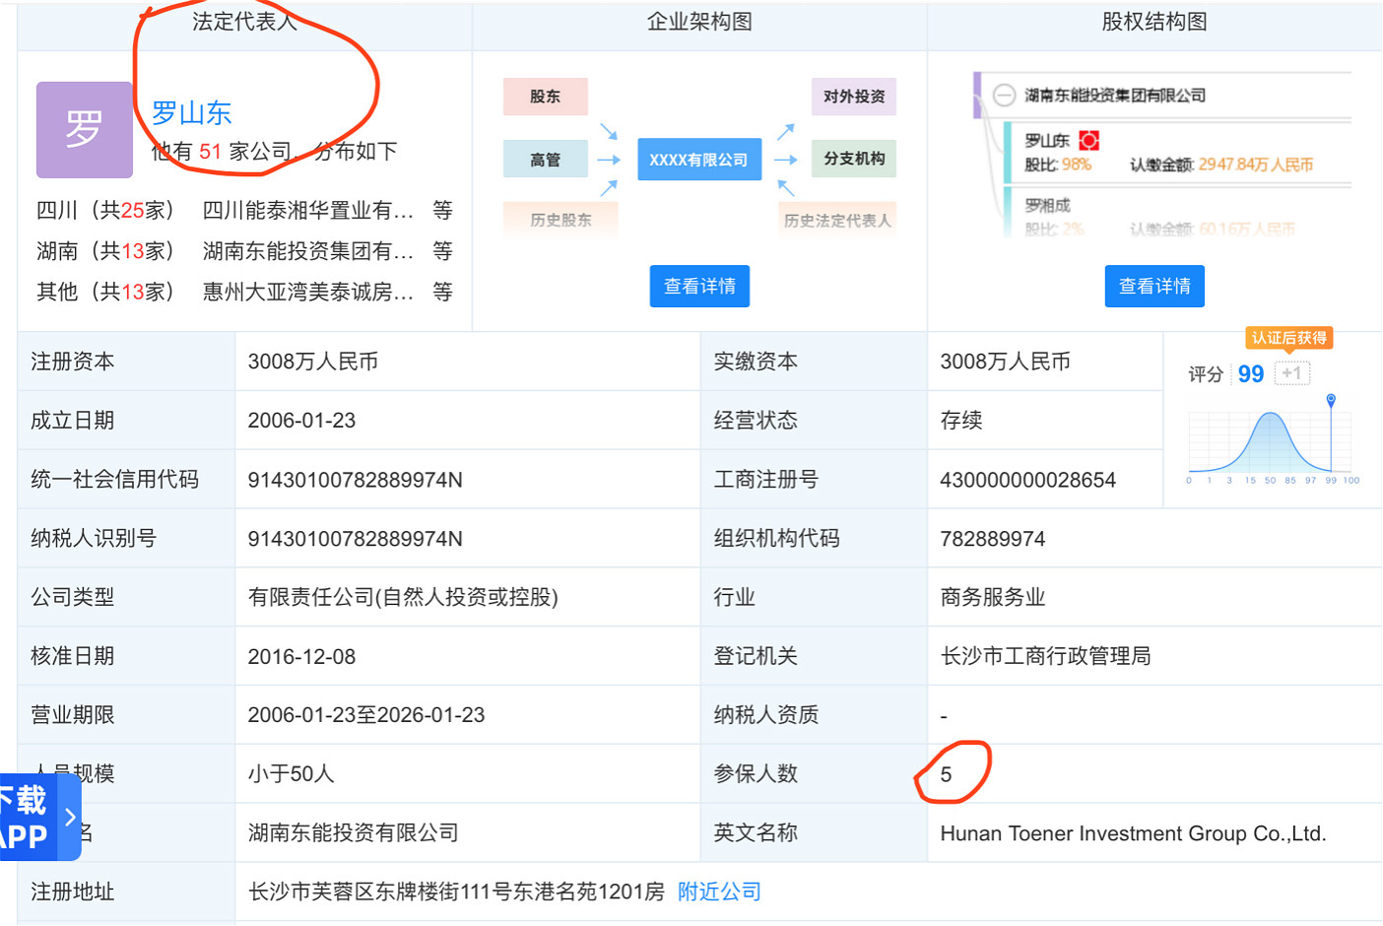Click 小于50人 staff size value
The image size is (1383, 926).
point(292,774)
